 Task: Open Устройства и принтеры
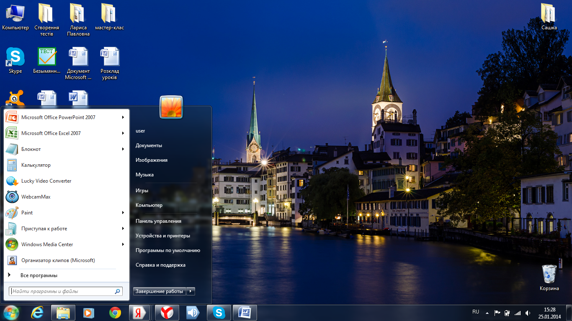[x=162, y=236]
